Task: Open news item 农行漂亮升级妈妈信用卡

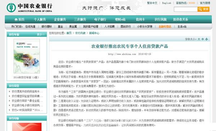Action: (27, 91)
